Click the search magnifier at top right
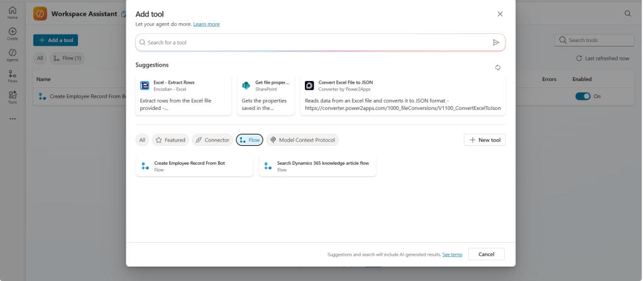 [x=627, y=13]
